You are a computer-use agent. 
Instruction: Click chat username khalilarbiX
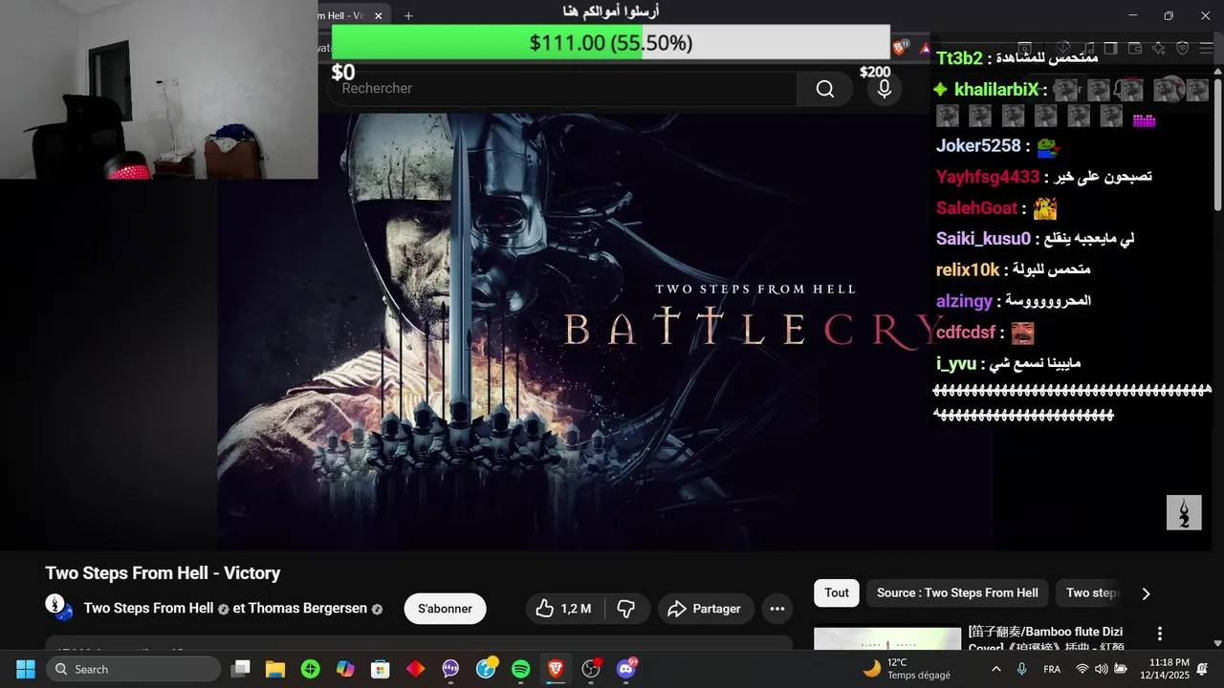995,90
